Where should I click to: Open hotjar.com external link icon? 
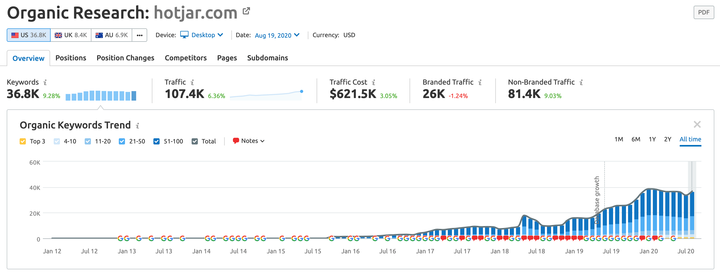(246, 11)
